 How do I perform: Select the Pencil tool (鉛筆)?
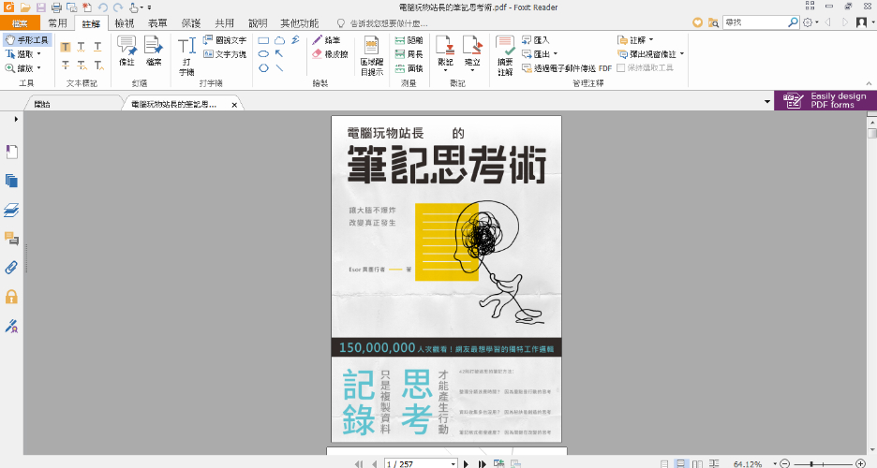[x=327, y=40]
